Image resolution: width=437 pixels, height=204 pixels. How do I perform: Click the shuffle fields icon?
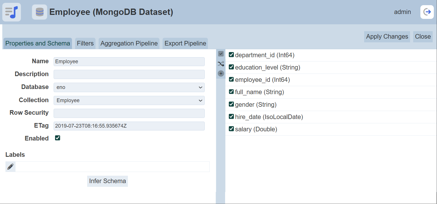coord(221,64)
